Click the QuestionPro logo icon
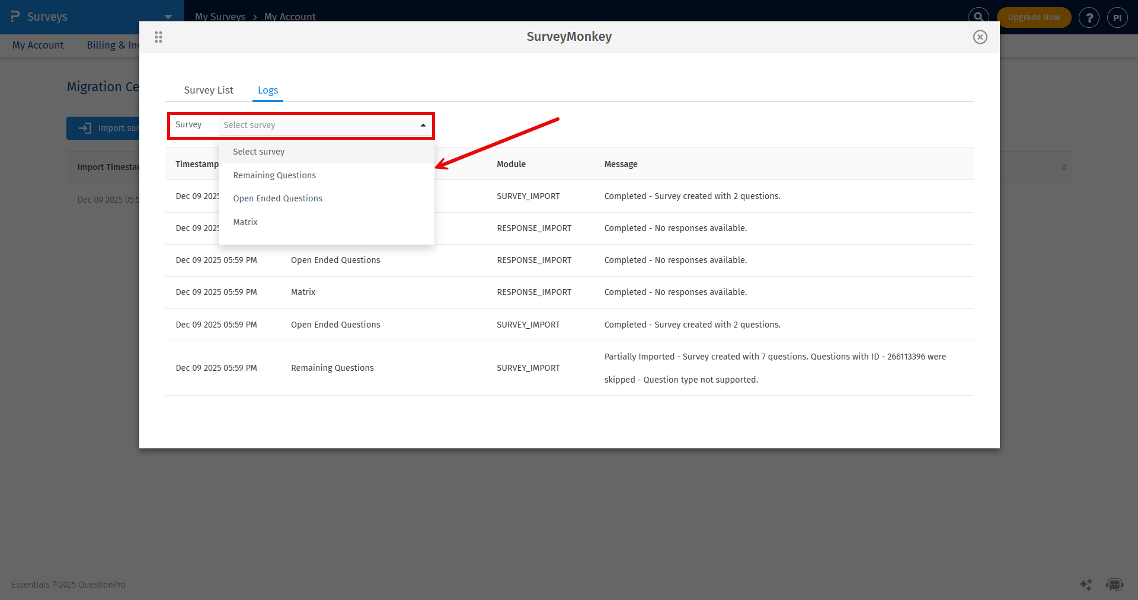The image size is (1138, 600). click(15, 16)
